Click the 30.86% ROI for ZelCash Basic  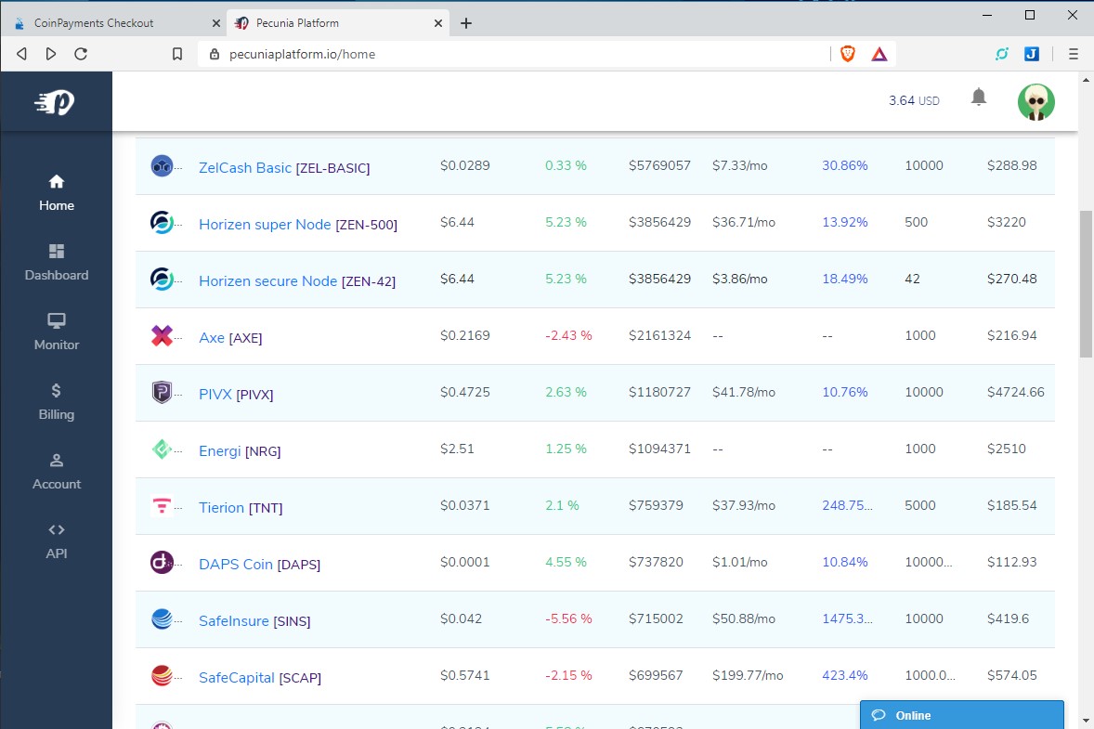point(845,165)
